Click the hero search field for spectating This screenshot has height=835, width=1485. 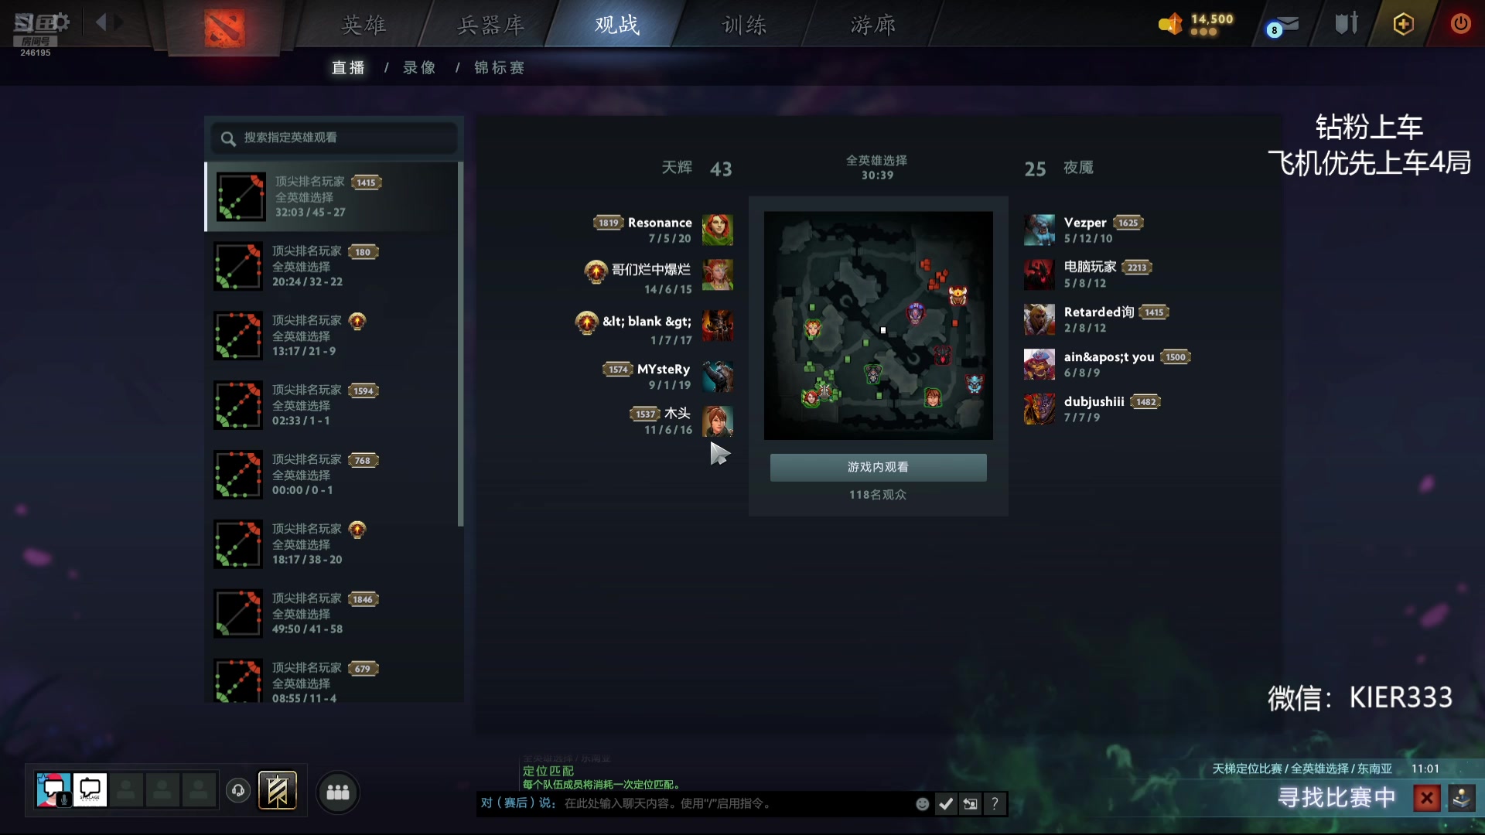333,138
